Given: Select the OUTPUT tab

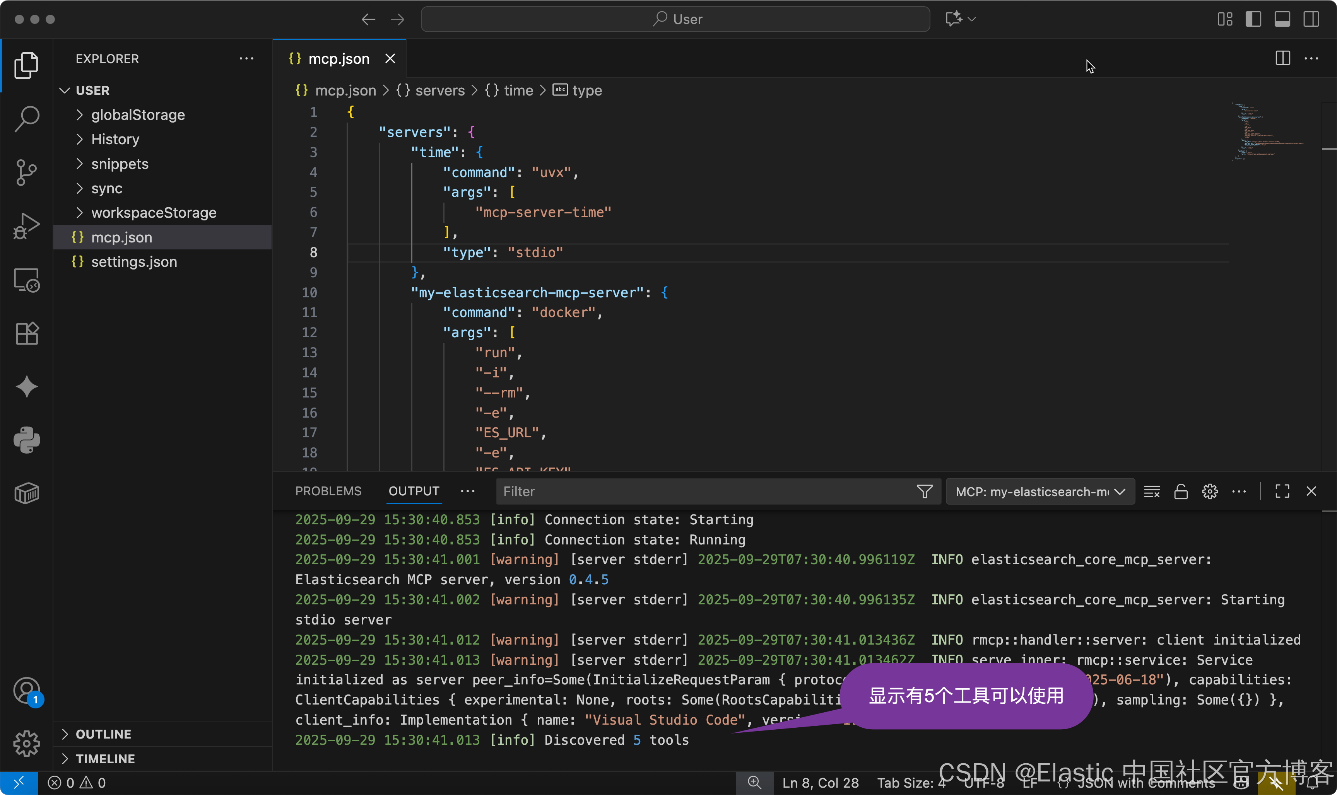Looking at the screenshot, I should 414,492.
